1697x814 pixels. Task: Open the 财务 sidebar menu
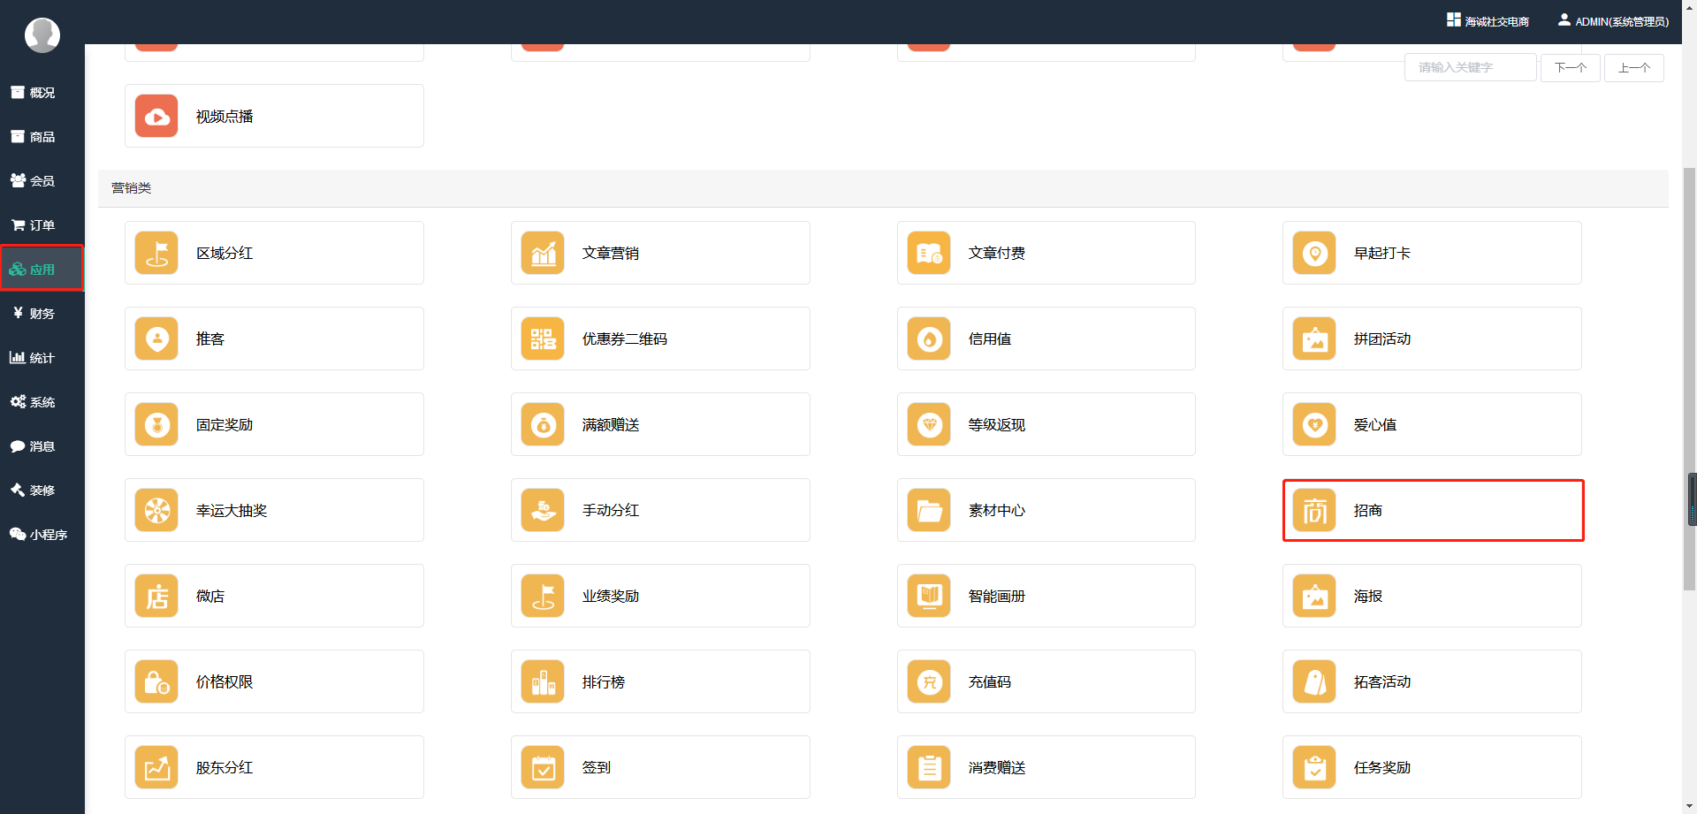(42, 314)
